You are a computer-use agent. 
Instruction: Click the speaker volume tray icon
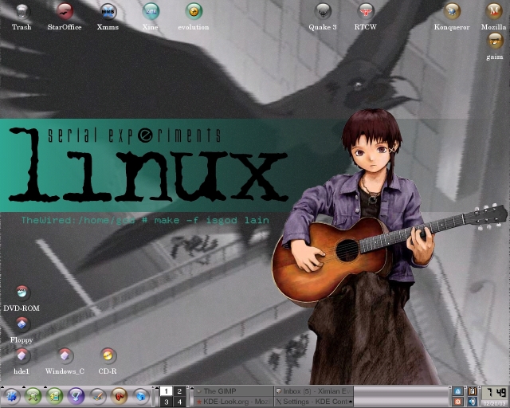[x=473, y=401]
